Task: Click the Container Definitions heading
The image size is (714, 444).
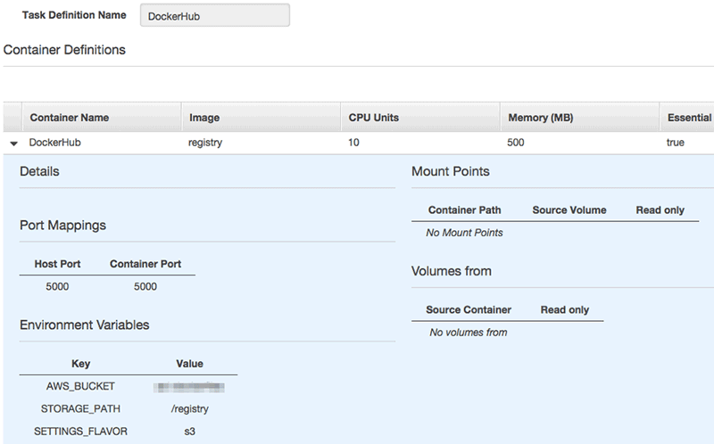Action: point(64,50)
